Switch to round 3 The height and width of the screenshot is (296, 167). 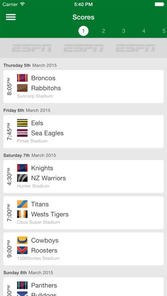[x=124, y=31]
